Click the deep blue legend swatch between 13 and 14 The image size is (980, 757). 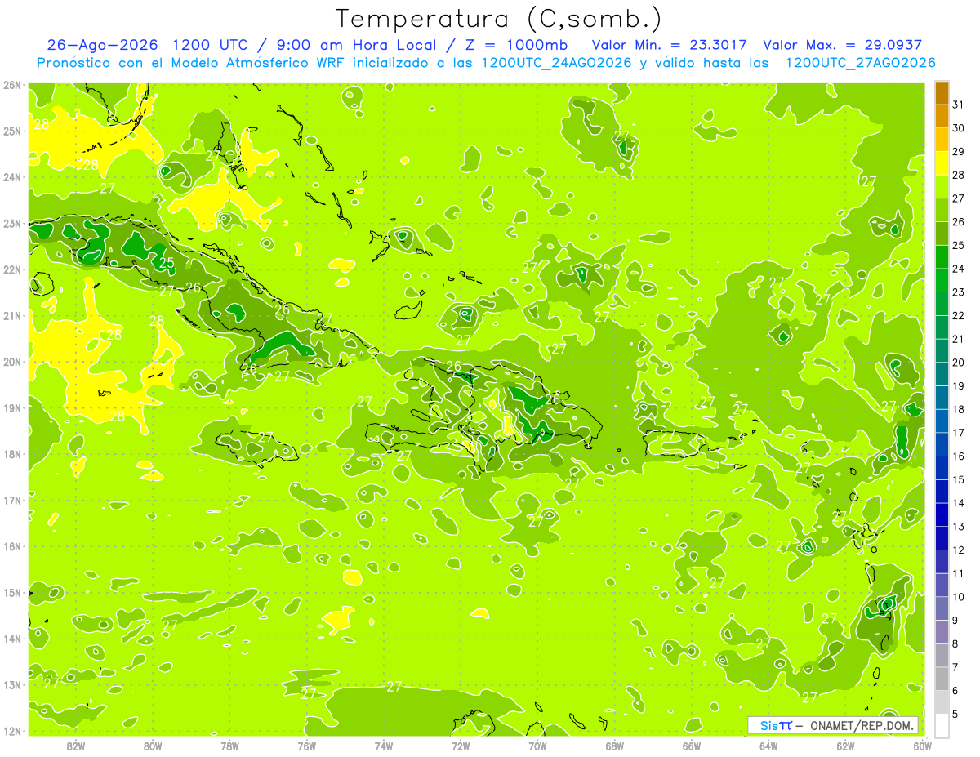click(x=941, y=515)
